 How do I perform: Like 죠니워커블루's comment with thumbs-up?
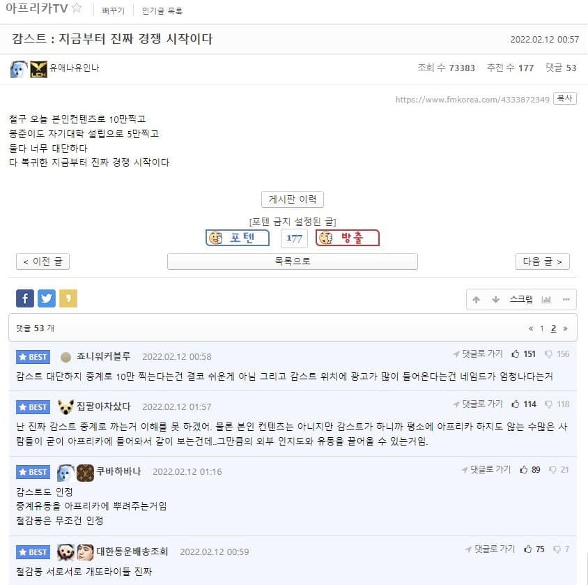516,354
